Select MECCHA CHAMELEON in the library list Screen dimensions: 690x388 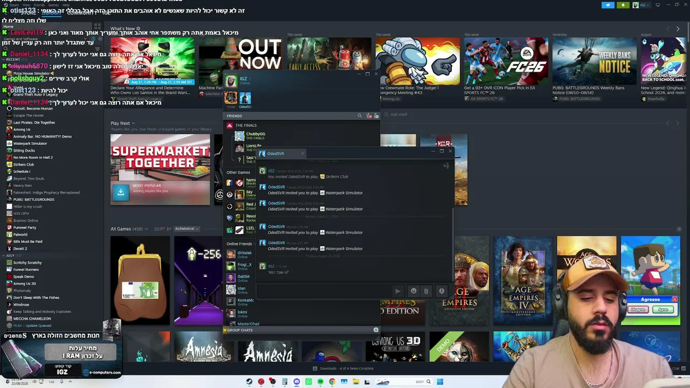[32, 318]
